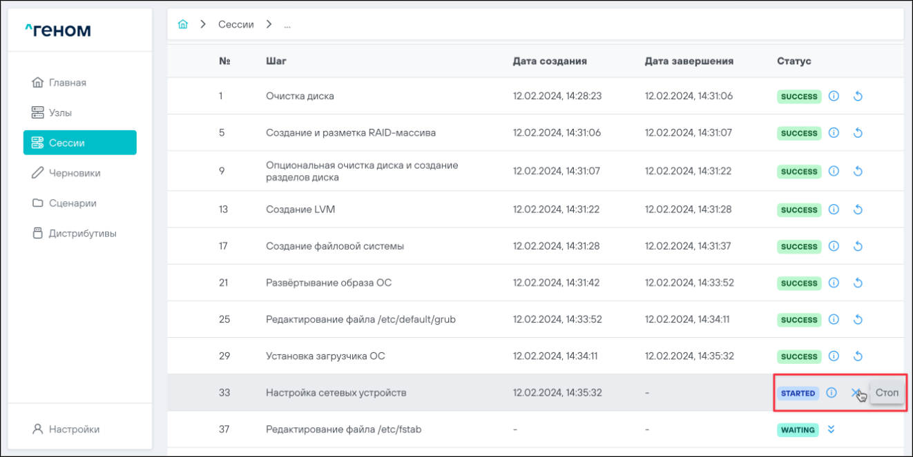Go to Главная in the sidebar
Image resolution: width=913 pixels, height=457 pixels.
[67, 83]
